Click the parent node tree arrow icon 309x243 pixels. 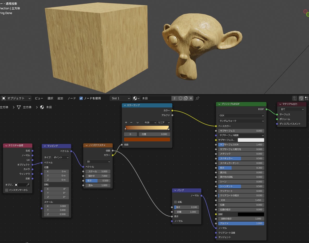pyautogui.click(x=294, y=98)
